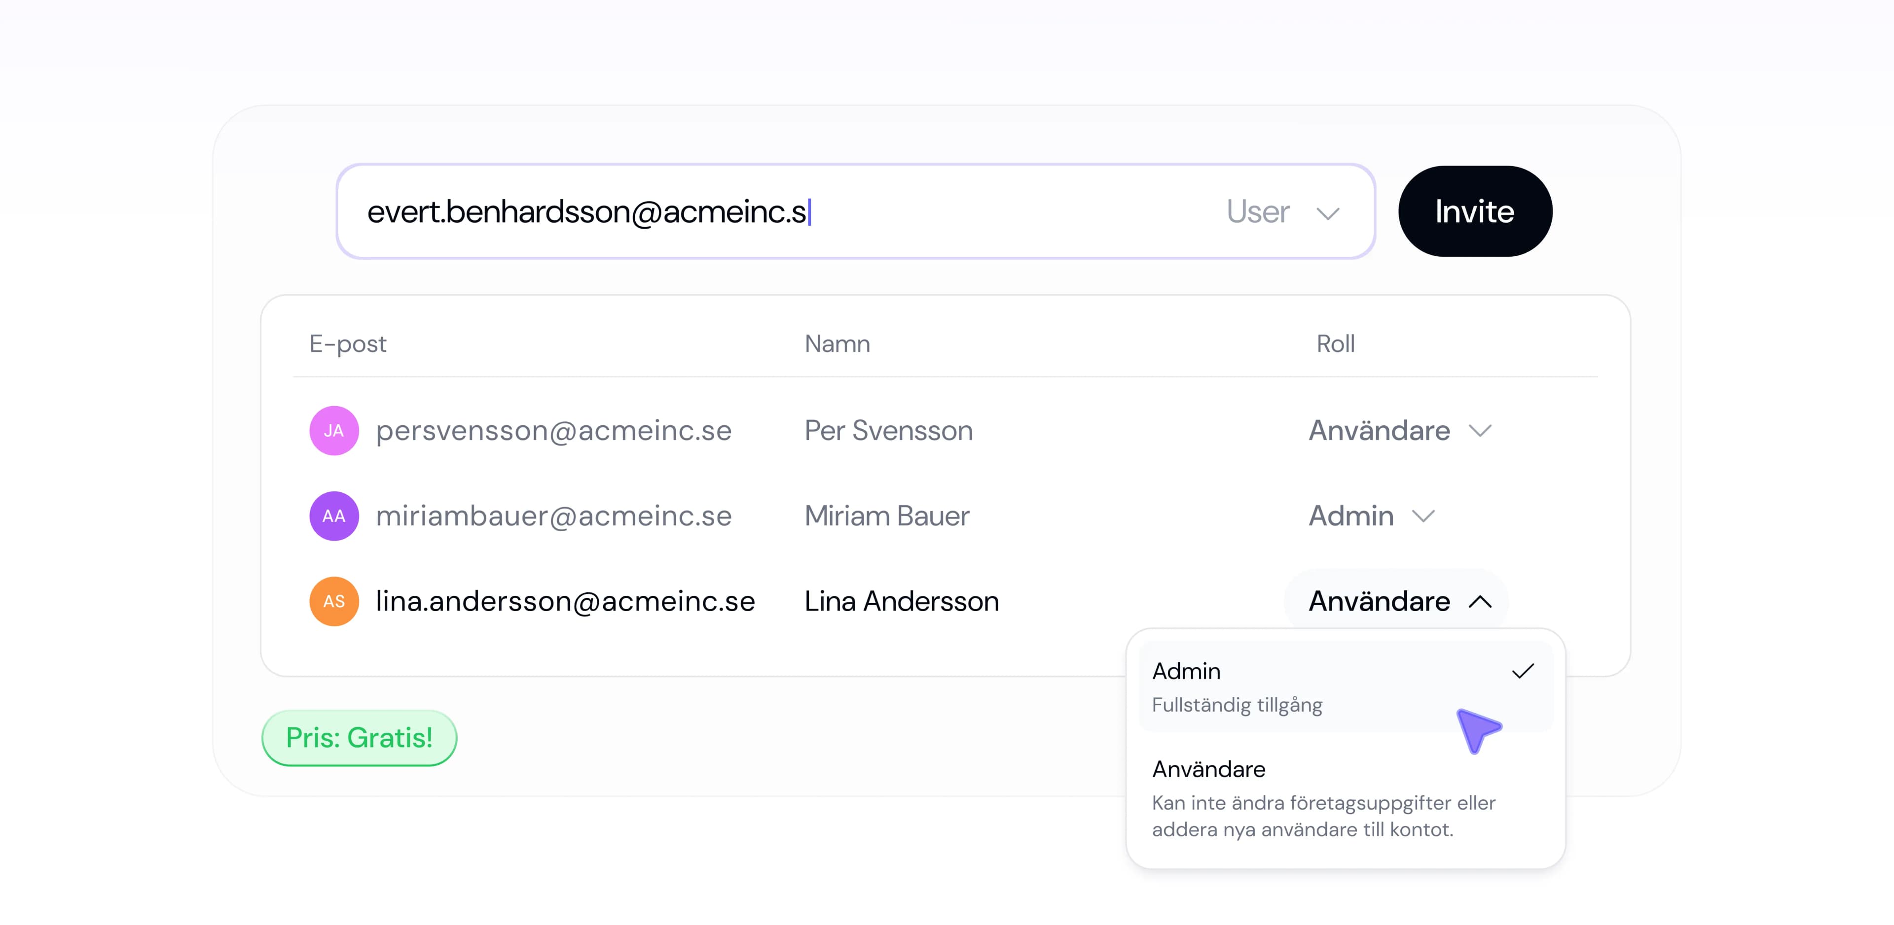Open Per Svensson's Användare role dropdown
This screenshot has height=925, width=1894.
[x=1380, y=431]
